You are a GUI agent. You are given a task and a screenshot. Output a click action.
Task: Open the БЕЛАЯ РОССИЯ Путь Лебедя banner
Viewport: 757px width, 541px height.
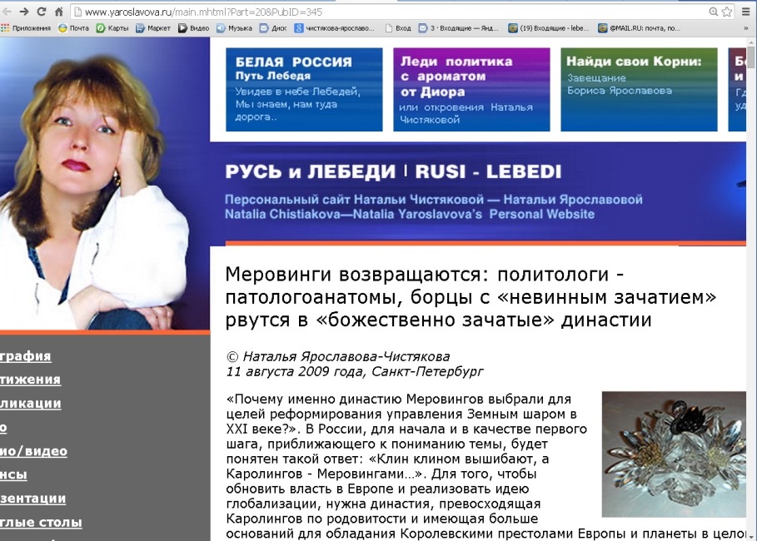click(x=304, y=89)
